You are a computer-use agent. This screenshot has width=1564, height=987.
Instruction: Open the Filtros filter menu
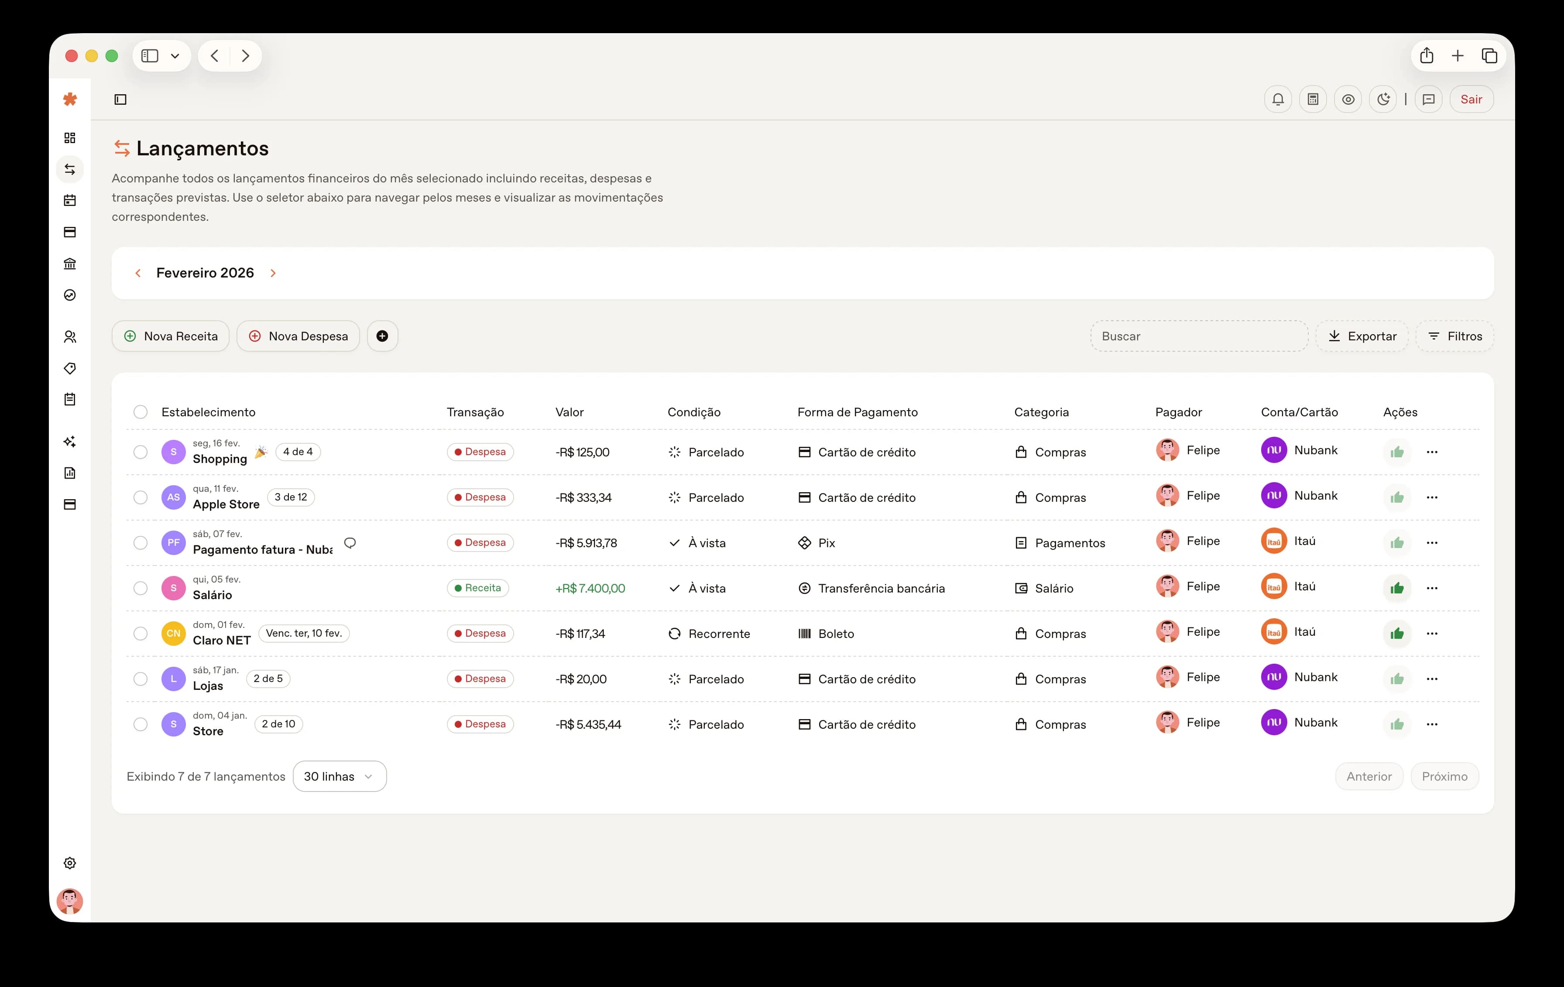point(1455,336)
